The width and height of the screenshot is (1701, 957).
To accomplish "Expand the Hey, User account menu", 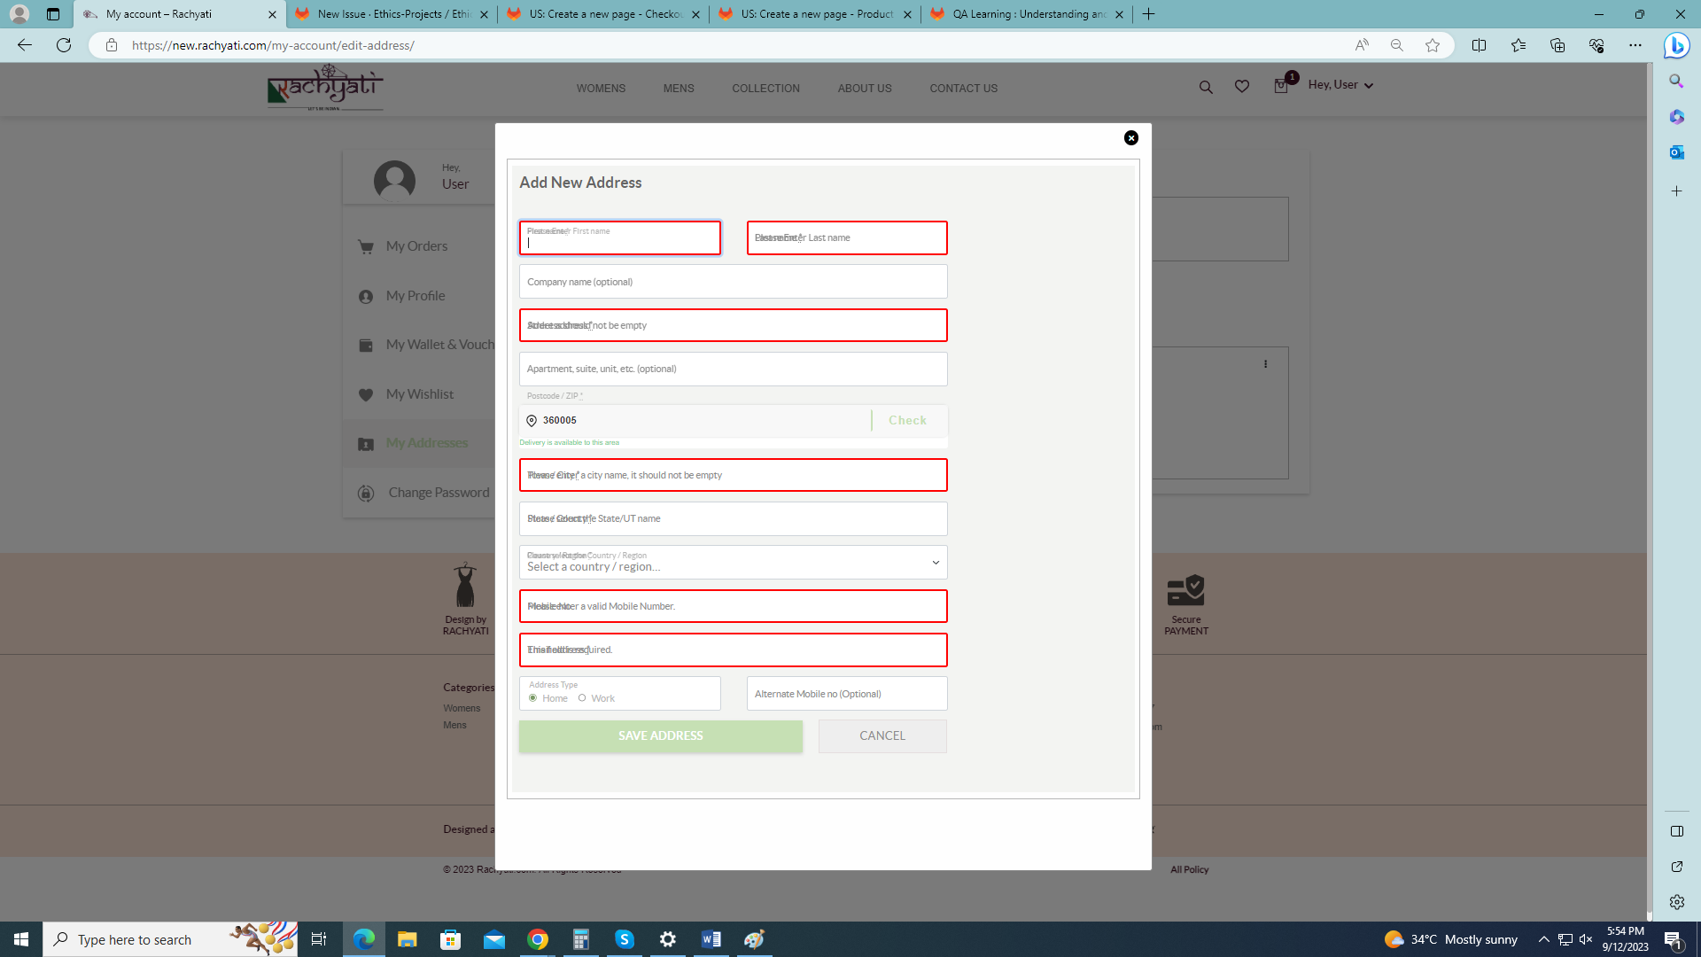I will 1340,85.
